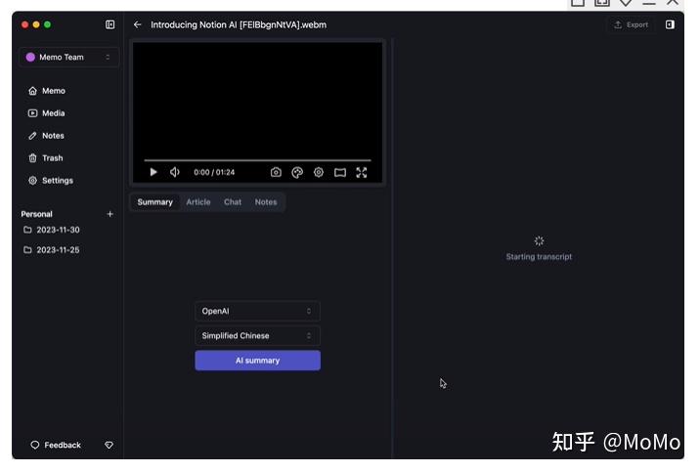Click the folder icon for 2023-11-30
The height and width of the screenshot is (473, 700).
(x=27, y=230)
